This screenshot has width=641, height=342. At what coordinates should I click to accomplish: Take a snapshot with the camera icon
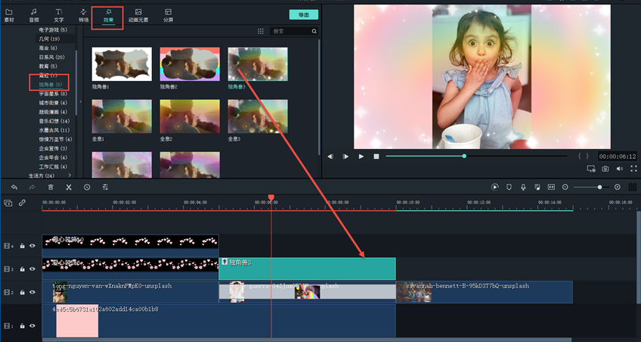(x=605, y=169)
